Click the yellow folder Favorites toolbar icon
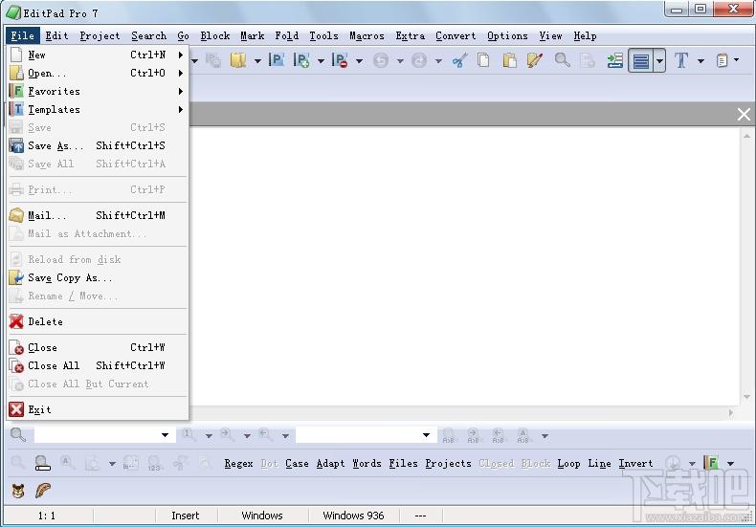 pyautogui.click(x=238, y=60)
